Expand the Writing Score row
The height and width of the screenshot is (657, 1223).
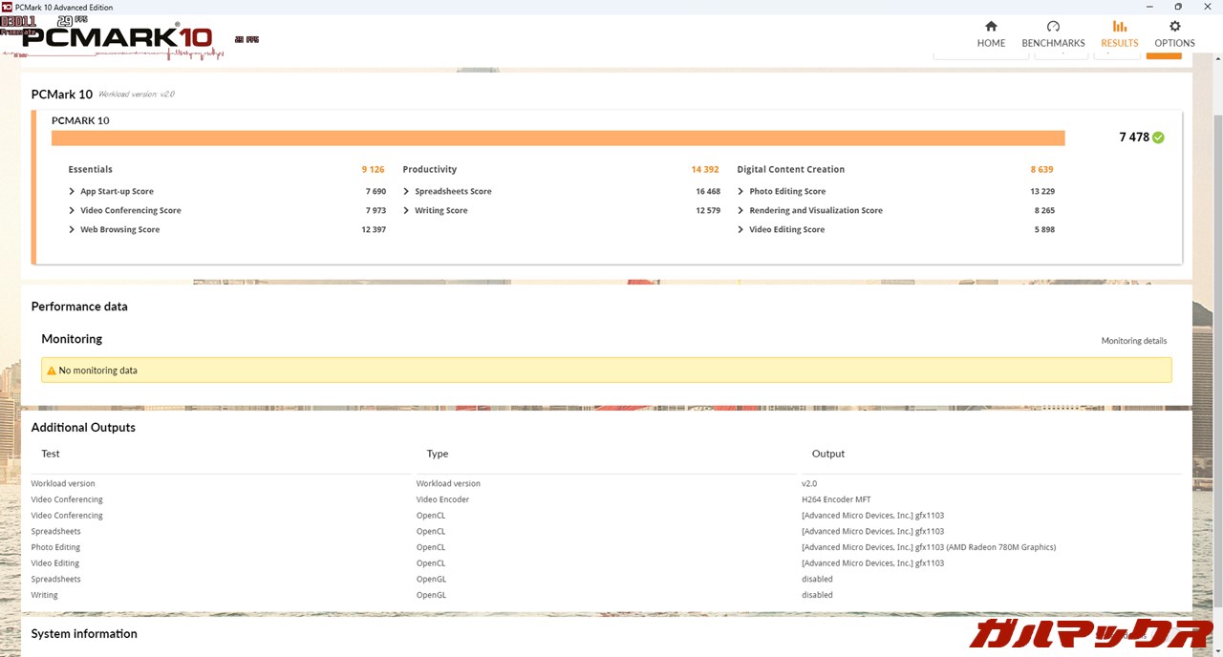click(x=406, y=211)
